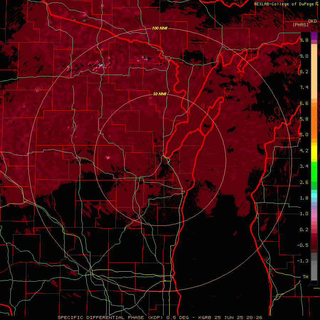
Task: Click the 3.4 value on the color scale
Action: (304, 166)
